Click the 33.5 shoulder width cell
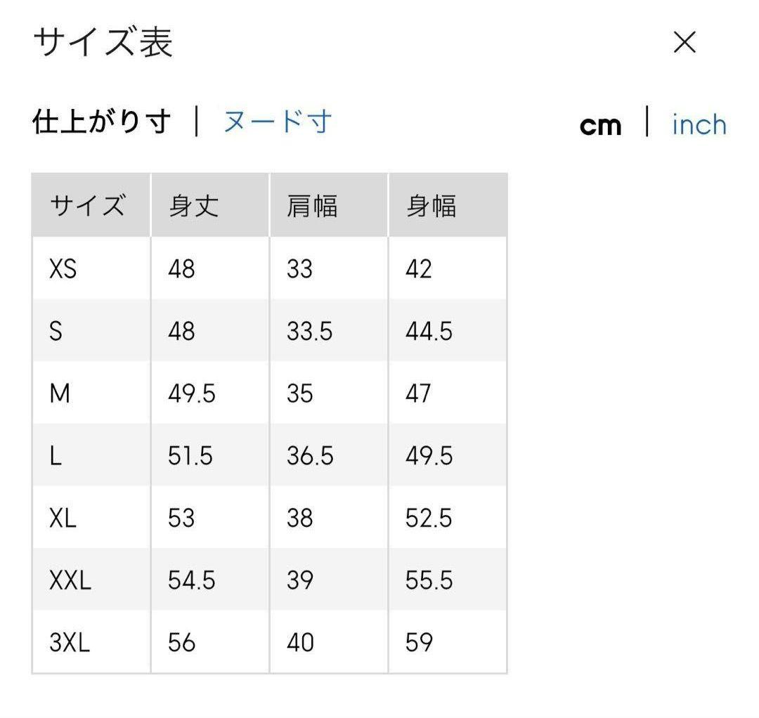 click(x=309, y=331)
